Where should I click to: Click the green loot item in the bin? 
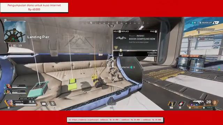[72, 85]
